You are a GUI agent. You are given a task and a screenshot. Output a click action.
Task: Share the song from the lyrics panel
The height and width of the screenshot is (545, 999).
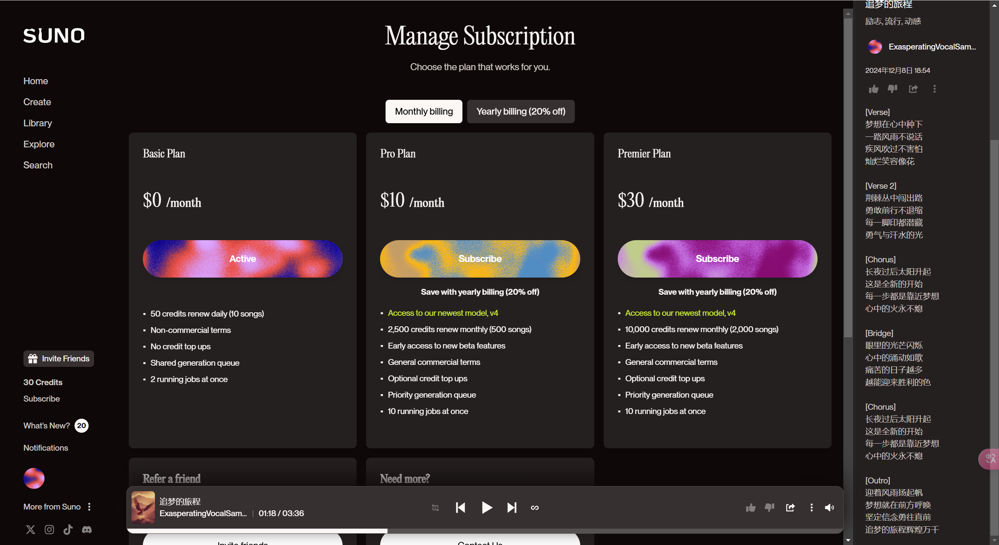(913, 89)
